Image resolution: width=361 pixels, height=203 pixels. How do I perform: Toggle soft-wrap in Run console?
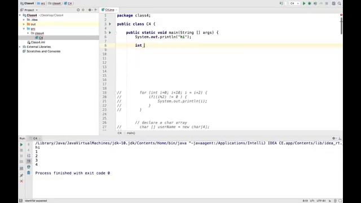click(29, 156)
